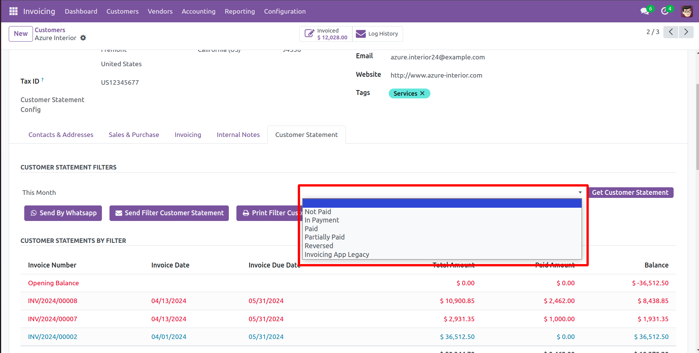Click the opening balance $ -36,512.50
The image size is (699, 353).
650,283
